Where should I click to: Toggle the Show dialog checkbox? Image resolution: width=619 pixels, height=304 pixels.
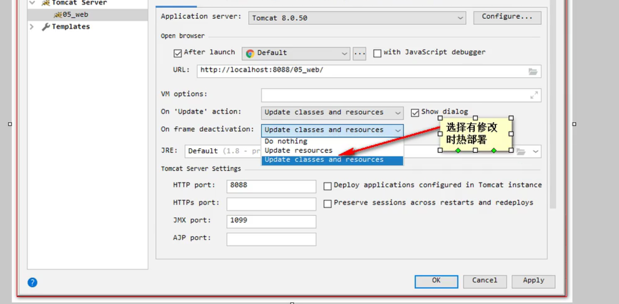coord(415,113)
